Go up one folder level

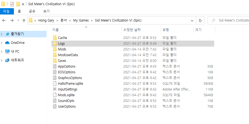coord(24,20)
